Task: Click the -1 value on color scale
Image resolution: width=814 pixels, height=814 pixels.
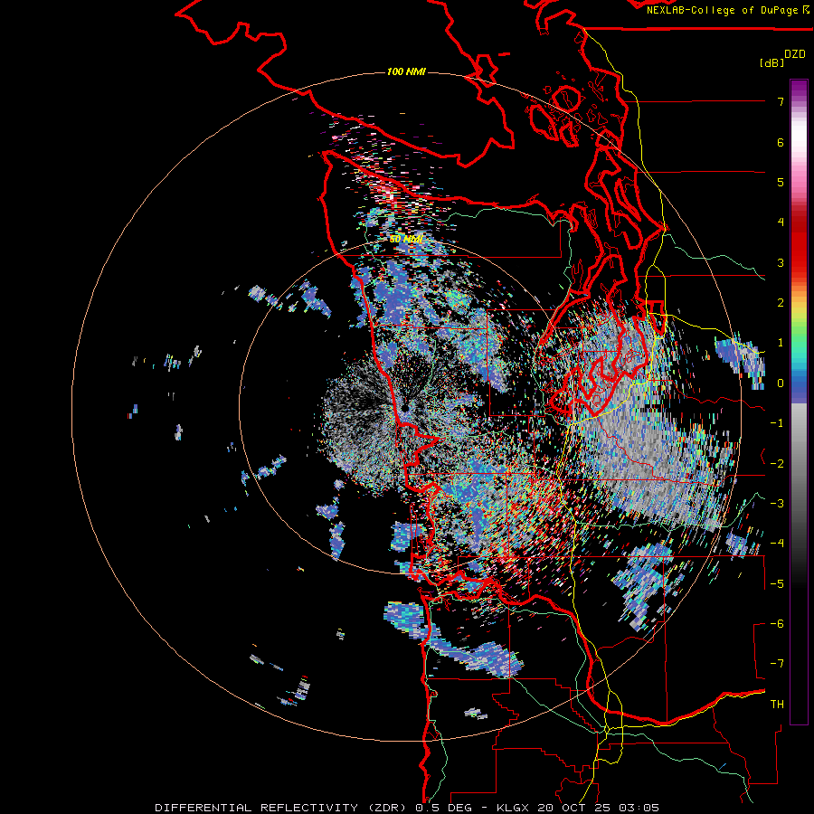Action: coord(777,423)
